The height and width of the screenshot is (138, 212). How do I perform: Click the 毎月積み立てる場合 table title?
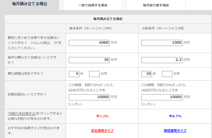108,19
